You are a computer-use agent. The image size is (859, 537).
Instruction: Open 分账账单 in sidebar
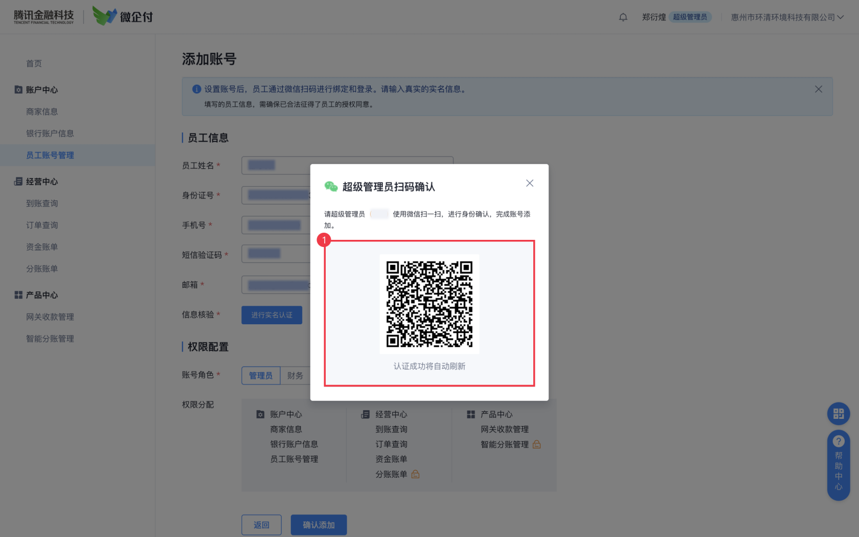click(x=42, y=269)
